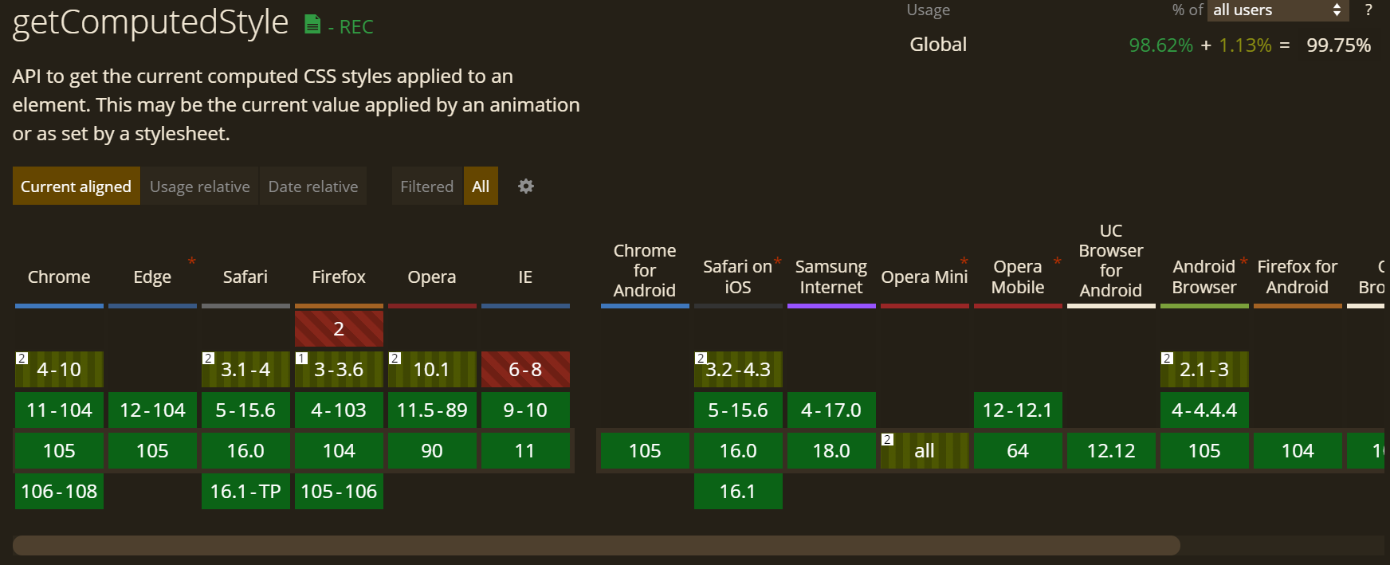Screen dimensions: 1390x565
Task: Click the question mark help icon
Action: pos(1369,10)
